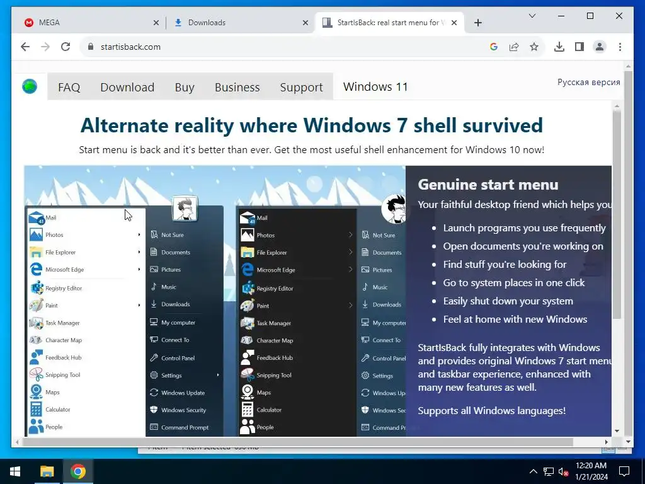Image resolution: width=645 pixels, height=484 pixels.
Task: Go back to the previous page
Action: [25, 47]
